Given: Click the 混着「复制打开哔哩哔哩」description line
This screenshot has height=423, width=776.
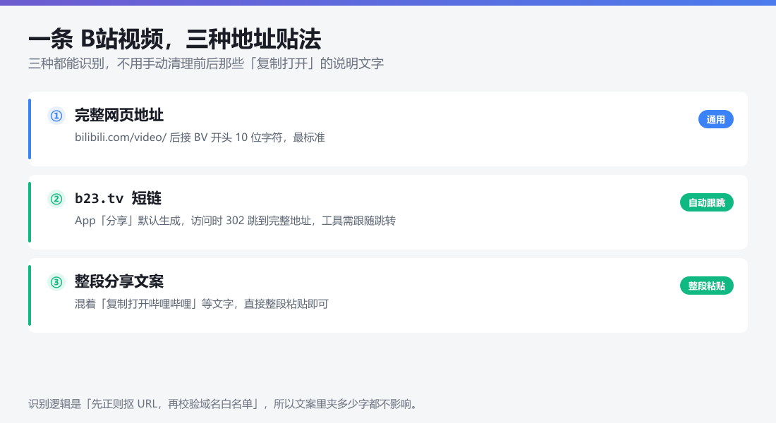Looking at the screenshot, I should (202, 304).
